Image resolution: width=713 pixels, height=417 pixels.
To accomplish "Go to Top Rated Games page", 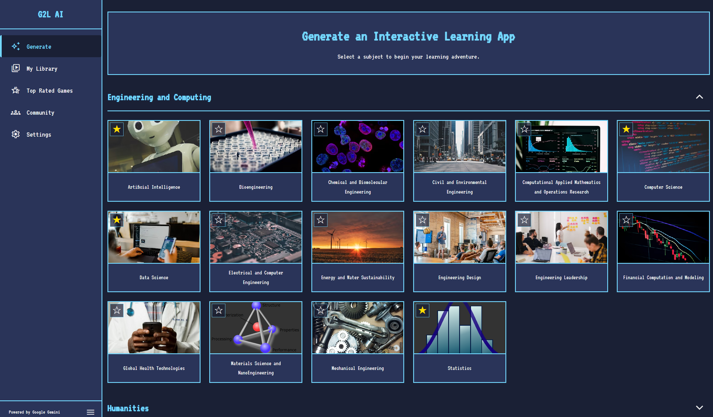I will (x=50, y=91).
